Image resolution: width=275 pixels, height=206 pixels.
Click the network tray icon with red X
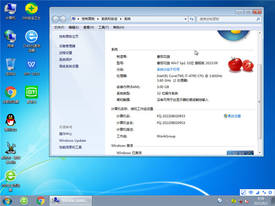[240, 201]
